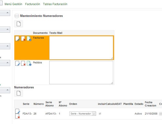Image resolution: width=162 pixels, height=124 pixels.
Task: Delete the FDA/13- numerador row
Action: (17, 116)
